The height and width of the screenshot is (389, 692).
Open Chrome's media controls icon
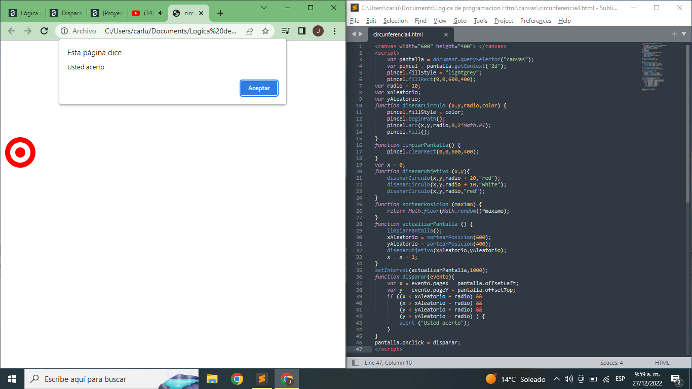tap(286, 31)
